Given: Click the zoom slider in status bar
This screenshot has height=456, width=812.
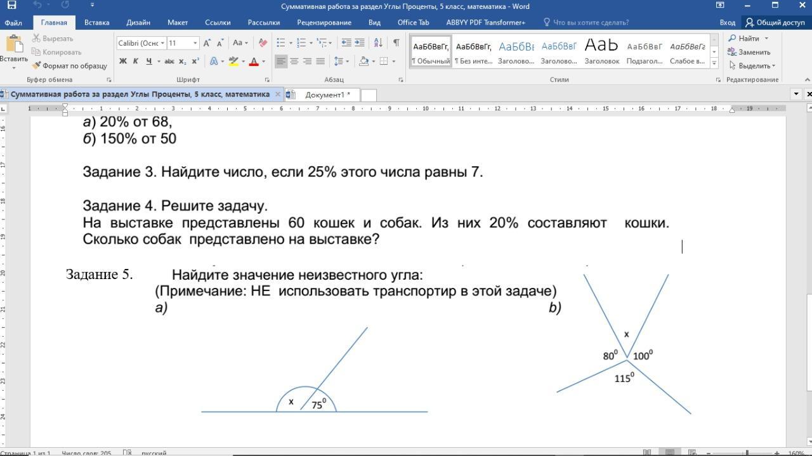Looking at the screenshot, I should (x=747, y=453).
